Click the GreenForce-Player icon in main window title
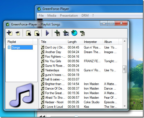The height and width of the screenshot is (118, 144). click(39, 9)
